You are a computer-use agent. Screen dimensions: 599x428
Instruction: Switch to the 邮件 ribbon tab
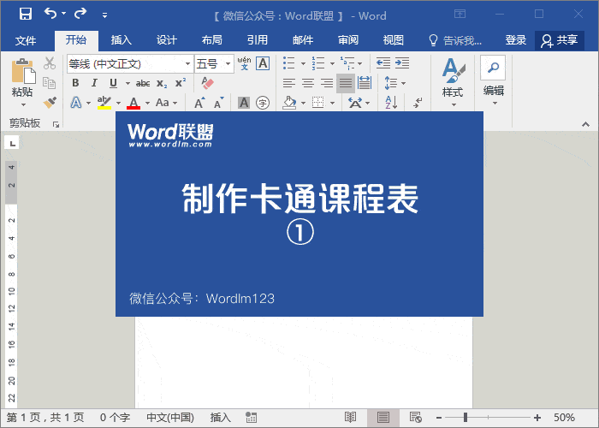pyautogui.click(x=303, y=40)
